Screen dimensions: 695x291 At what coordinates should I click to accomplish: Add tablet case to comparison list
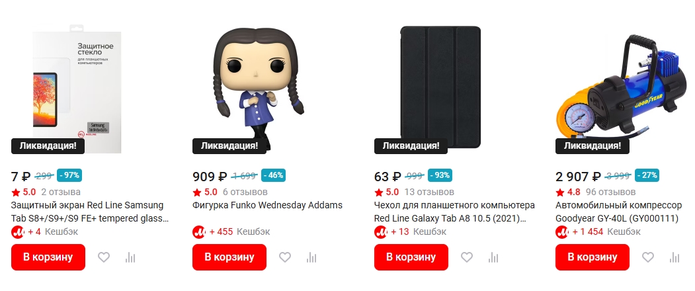click(493, 257)
